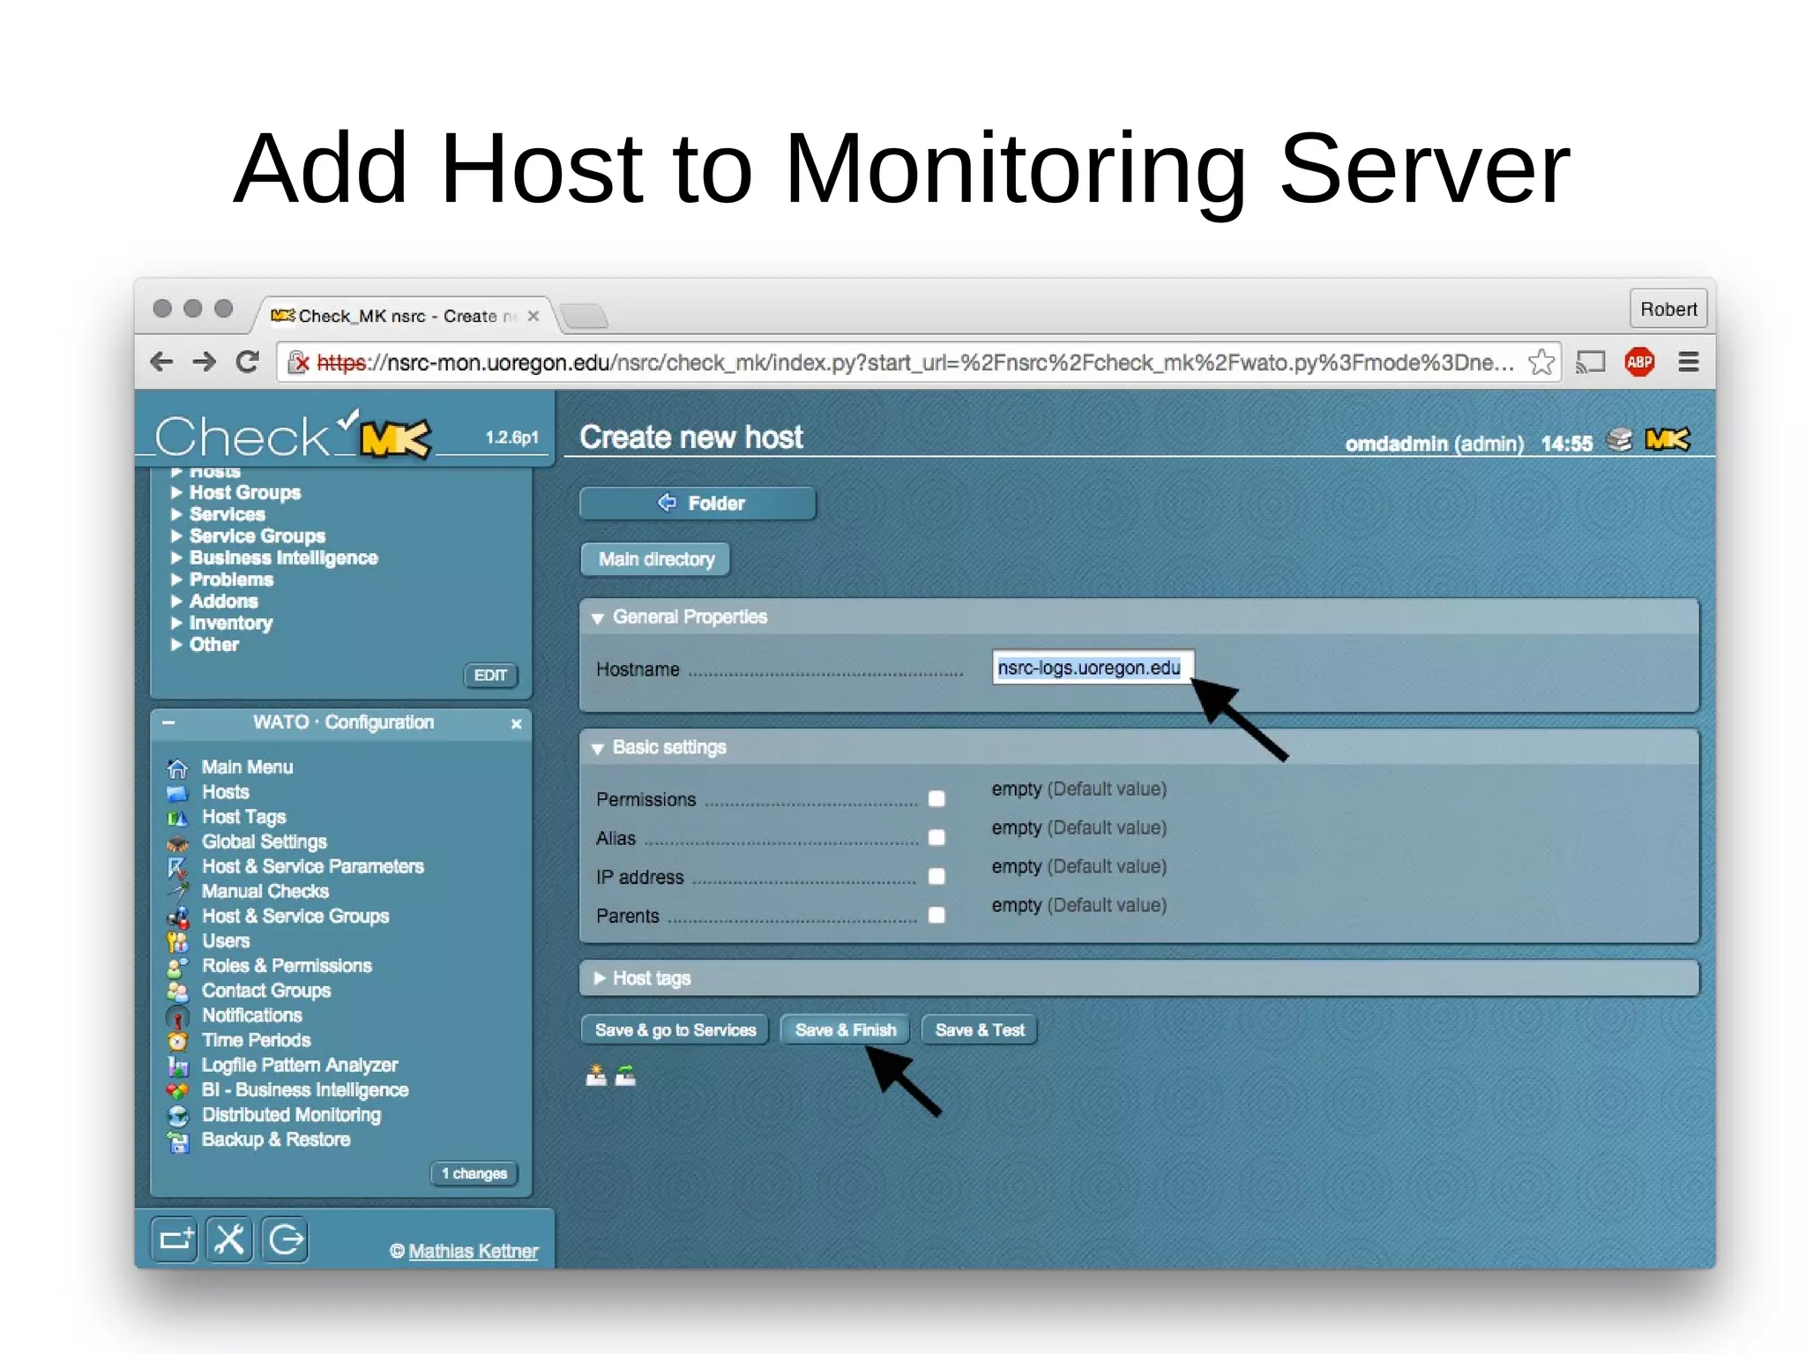Image resolution: width=1806 pixels, height=1354 pixels.
Task: Click the Distributed Monitoring globe icon
Action: click(177, 1116)
